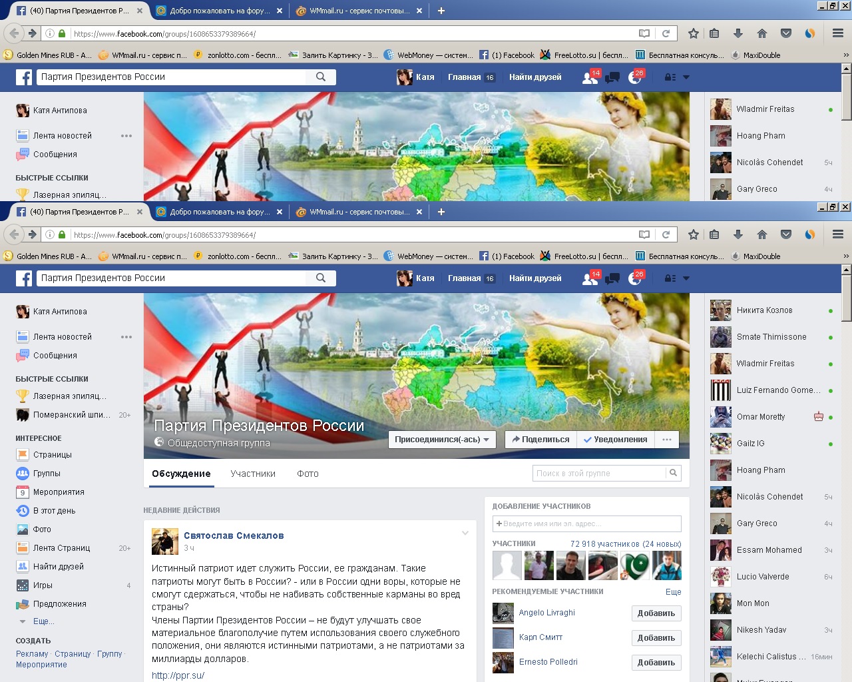Image resolution: width=852 pixels, height=682 pixels.
Task: Open the hamburger menu in the lower browser window
Action: tap(838, 234)
